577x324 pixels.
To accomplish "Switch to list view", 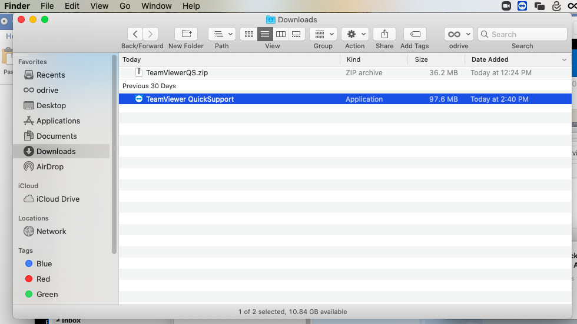I will pos(264,34).
